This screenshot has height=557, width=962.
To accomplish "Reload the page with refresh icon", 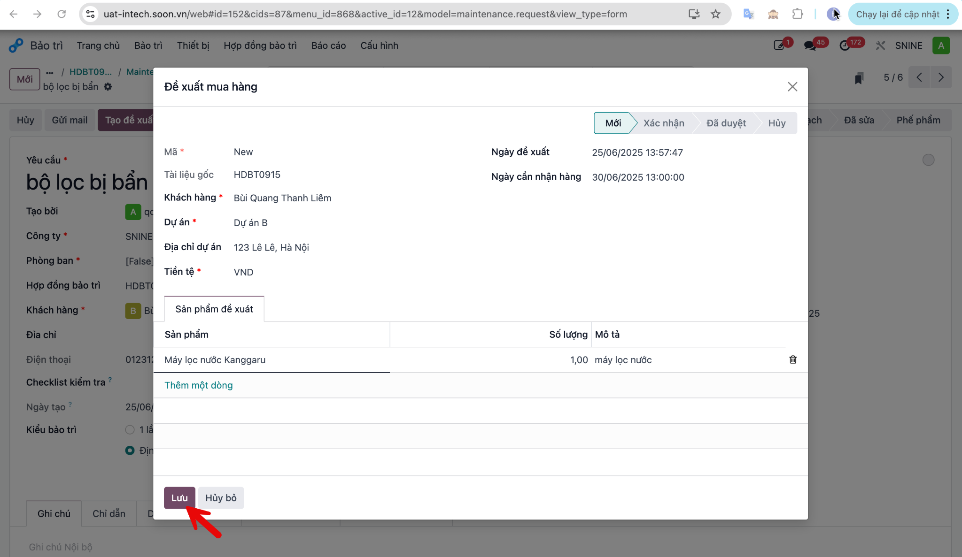I will pos(62,14).
